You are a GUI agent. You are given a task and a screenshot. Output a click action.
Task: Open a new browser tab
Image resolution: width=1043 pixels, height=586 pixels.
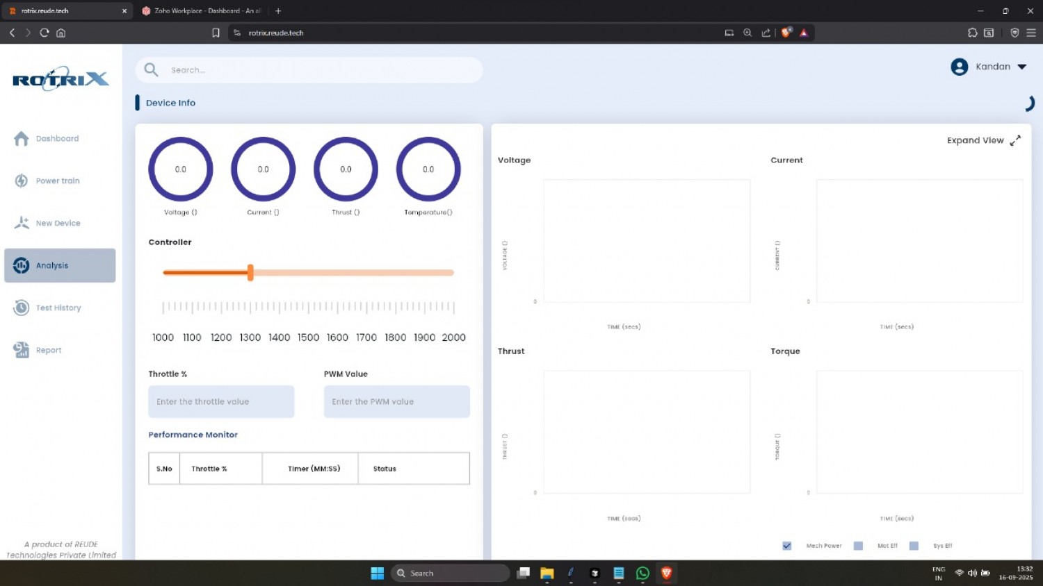tap(278, 11)
